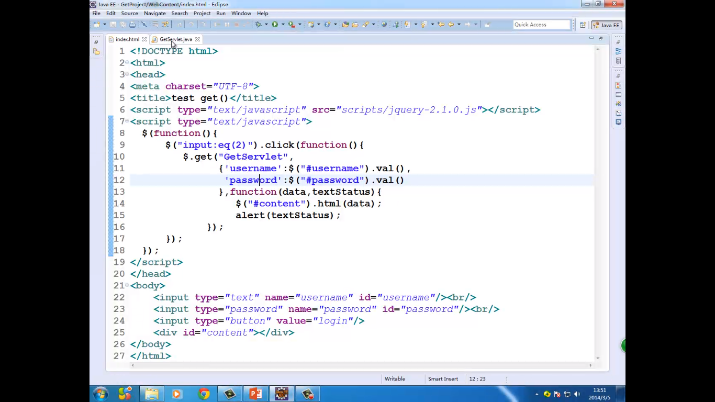Open the New wizard dropdown arrow

105,25
